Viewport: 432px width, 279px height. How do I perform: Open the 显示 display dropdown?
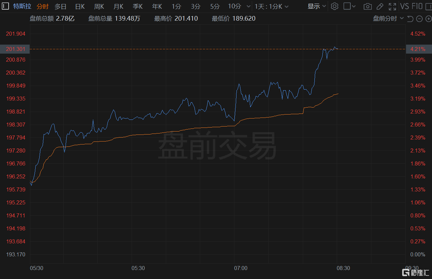point(316,6)
